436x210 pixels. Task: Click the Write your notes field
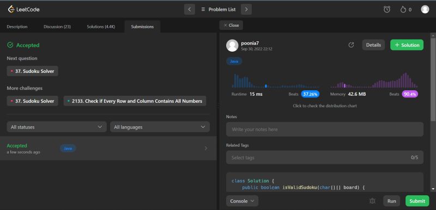325,129
